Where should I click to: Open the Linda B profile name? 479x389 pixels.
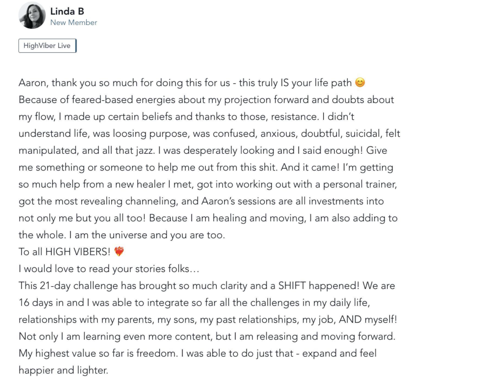(x=67, y=12)
